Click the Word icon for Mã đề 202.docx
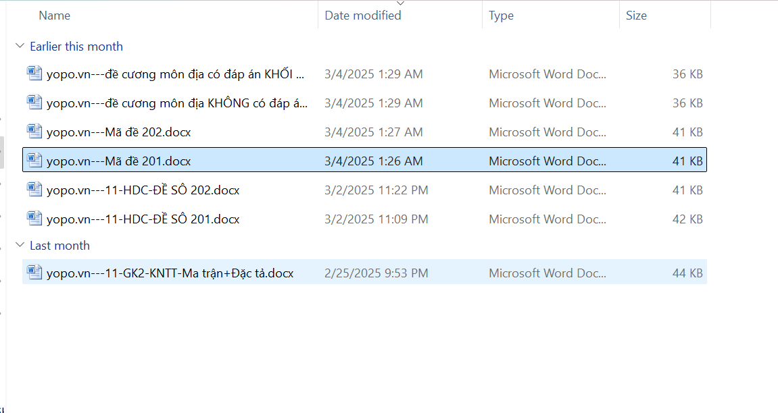The height and width of the screenshot is (413, 778). [34, 132]
